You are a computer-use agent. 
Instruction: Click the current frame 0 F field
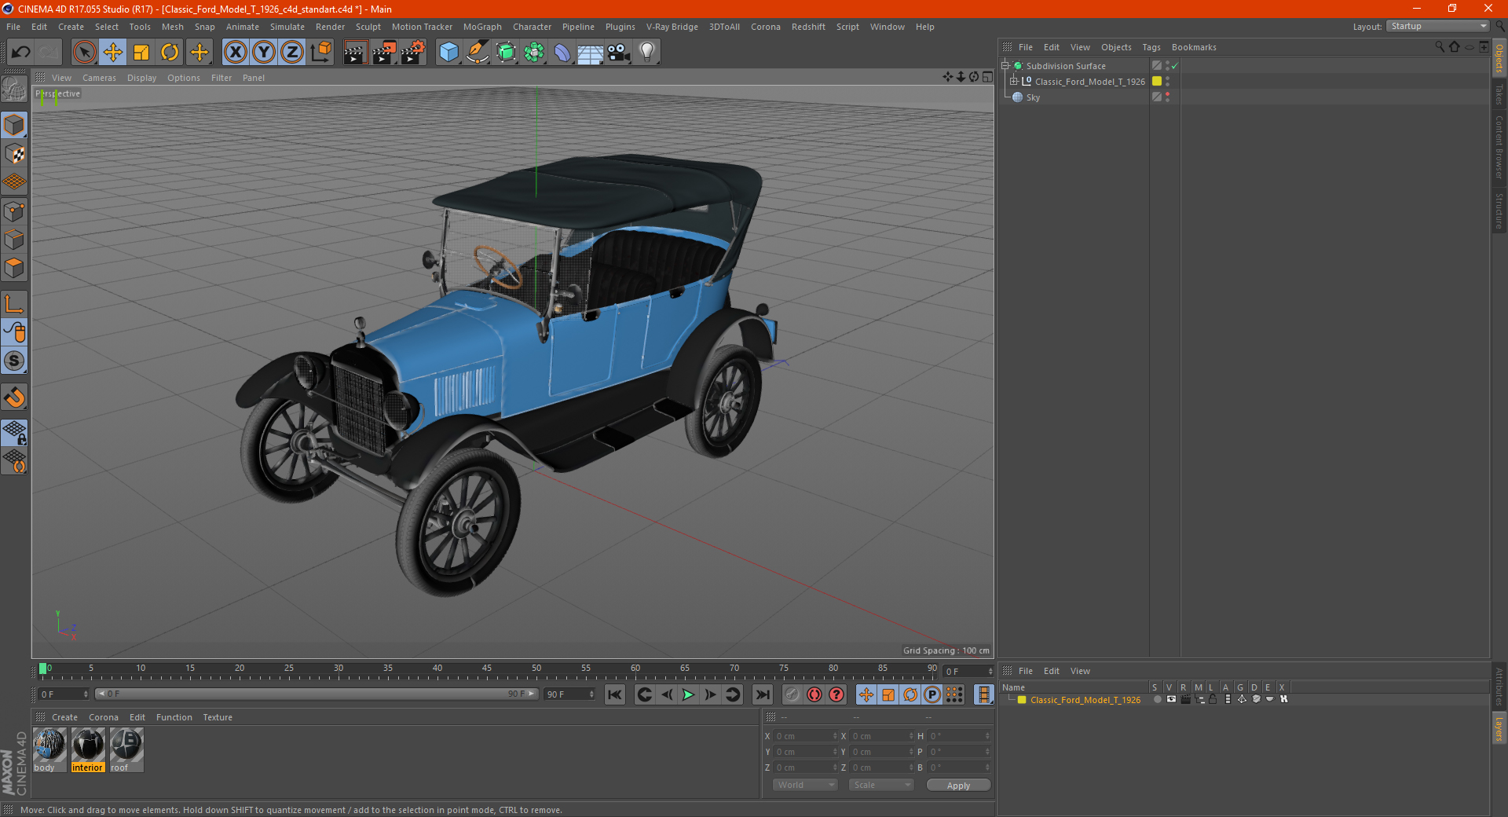[63, 694]
